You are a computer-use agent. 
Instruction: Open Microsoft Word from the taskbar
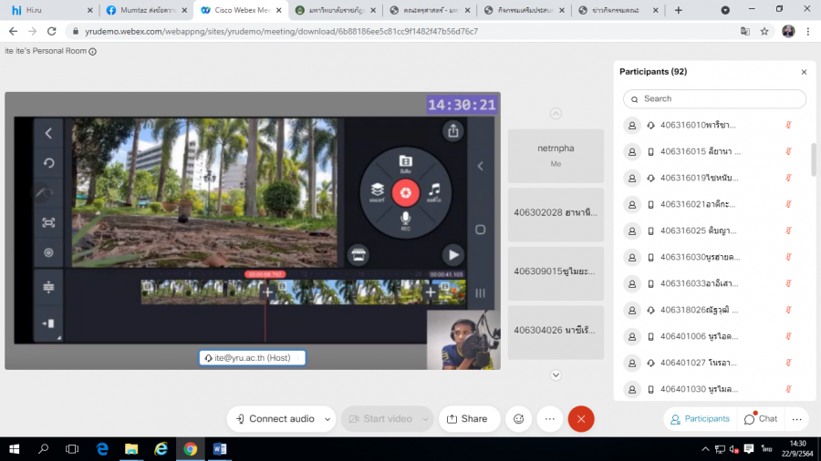(219, 448)
